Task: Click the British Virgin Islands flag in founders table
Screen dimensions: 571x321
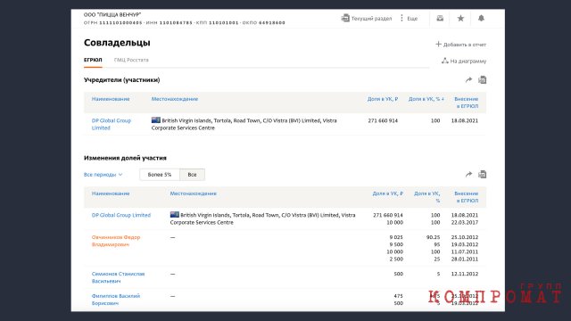Action: [x=156, y=119]
